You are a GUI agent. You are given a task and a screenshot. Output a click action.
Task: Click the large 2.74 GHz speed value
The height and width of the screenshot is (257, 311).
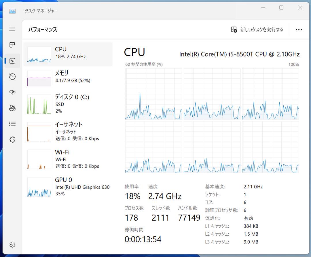point(165,196)
